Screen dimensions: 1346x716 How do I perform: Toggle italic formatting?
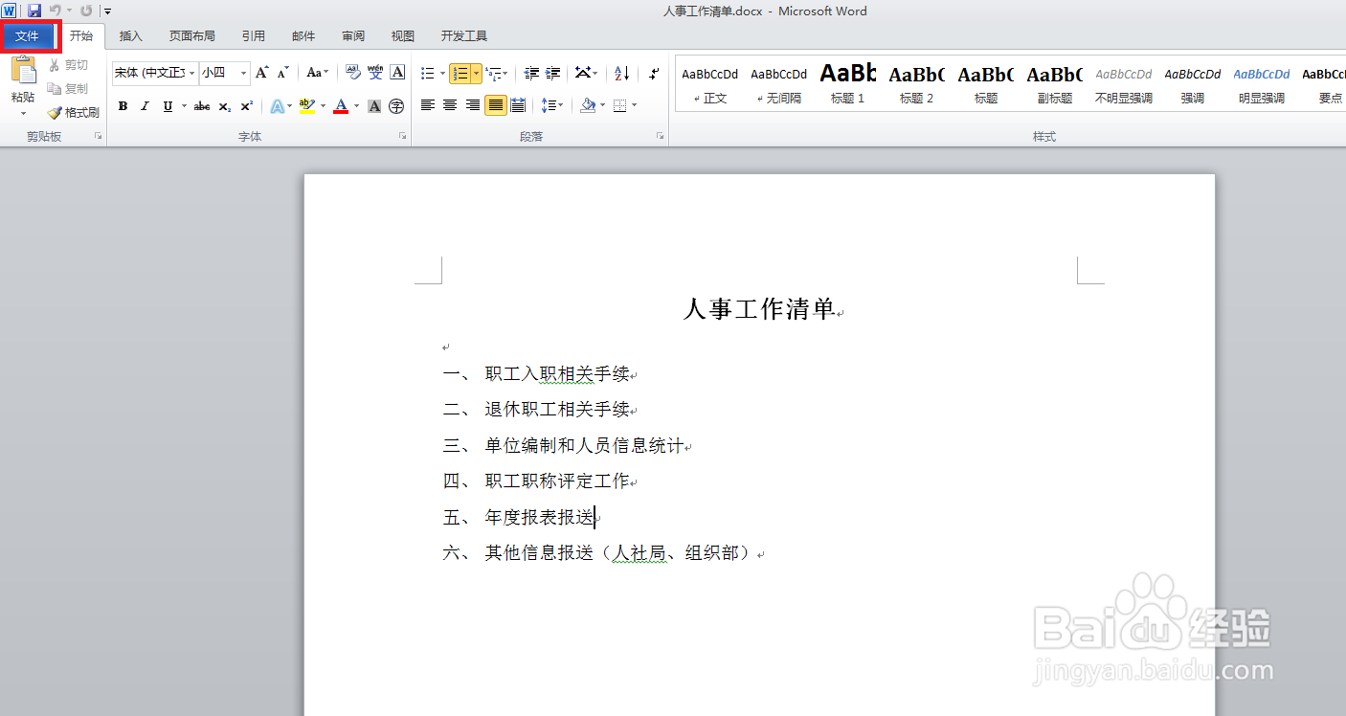click(x=145, y=105)
